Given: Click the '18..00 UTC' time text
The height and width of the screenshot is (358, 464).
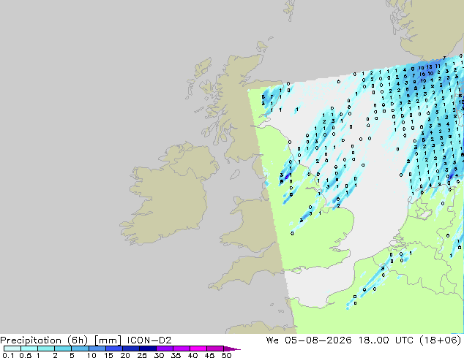Looking at the screenshot, I should click(386, 340).
